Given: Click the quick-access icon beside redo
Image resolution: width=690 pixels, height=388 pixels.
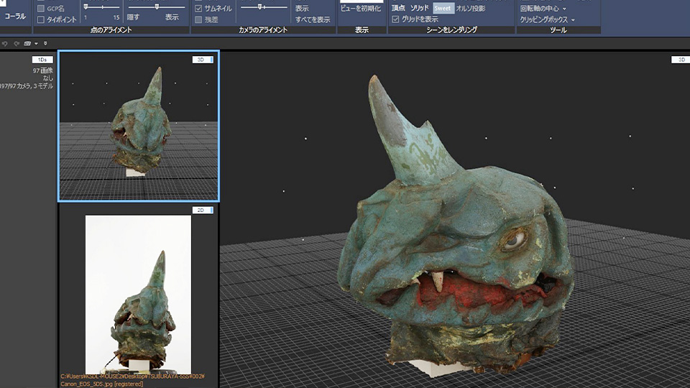Looking at the screenshot, I should click(x=27, y=43).
